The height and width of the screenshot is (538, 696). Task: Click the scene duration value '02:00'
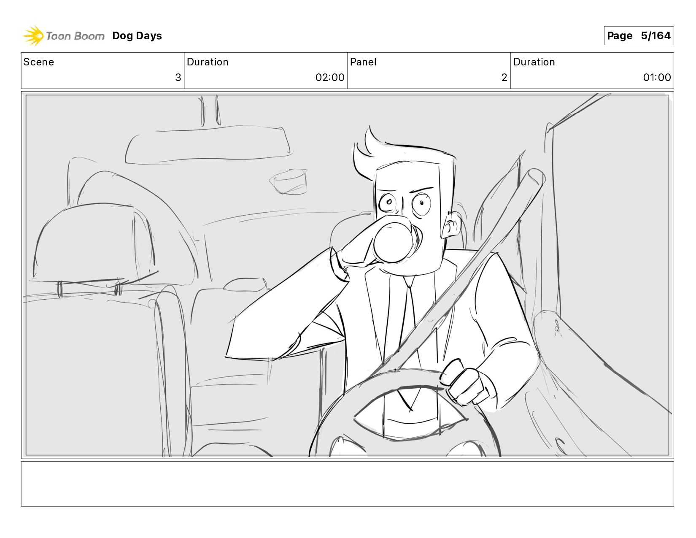[330, 78]
